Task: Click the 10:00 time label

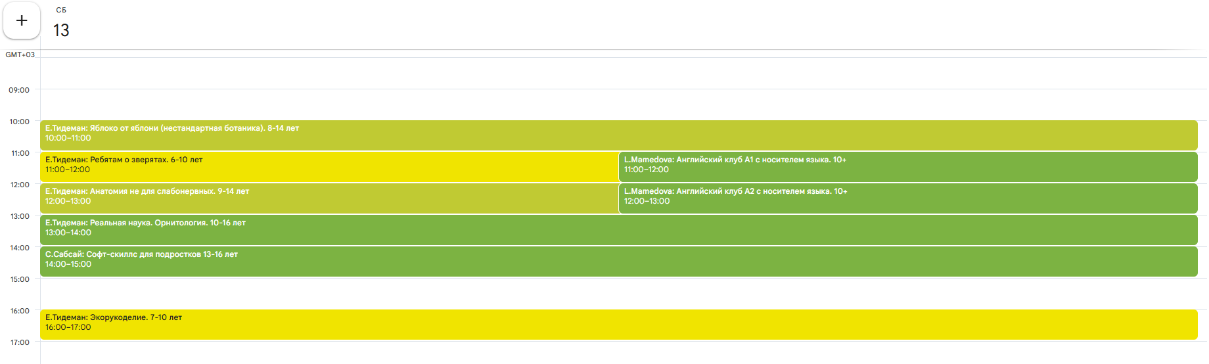Action: pos(20,122)
